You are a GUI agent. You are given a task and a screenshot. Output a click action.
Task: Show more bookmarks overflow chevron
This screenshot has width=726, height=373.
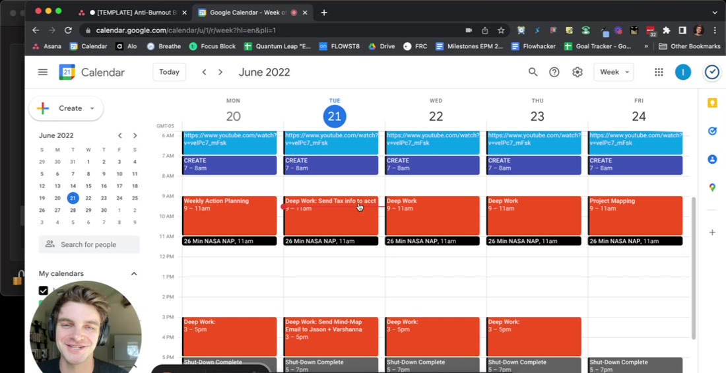click(x=646, y=46)
